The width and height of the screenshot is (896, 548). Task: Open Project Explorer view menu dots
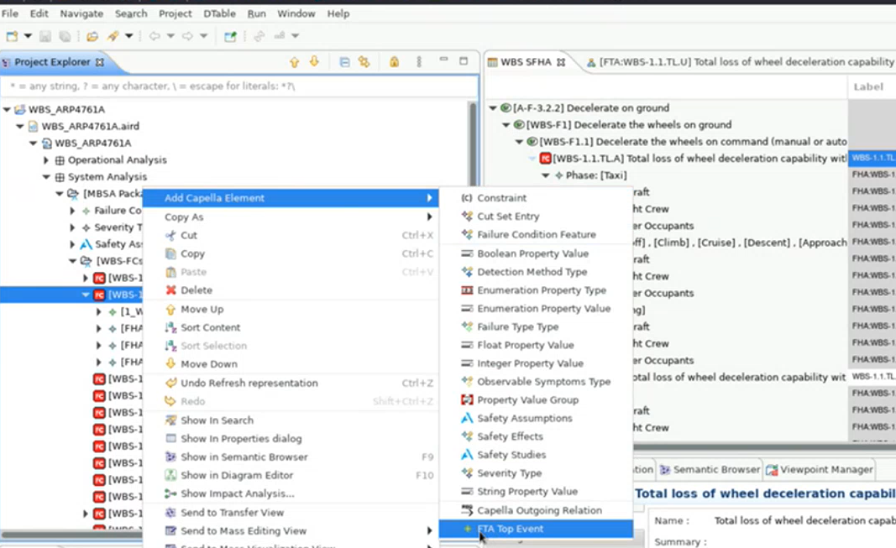[x=419, y=61]
